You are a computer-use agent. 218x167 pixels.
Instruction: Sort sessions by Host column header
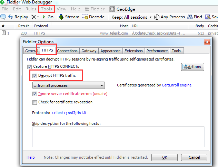[x=90, y=26]
